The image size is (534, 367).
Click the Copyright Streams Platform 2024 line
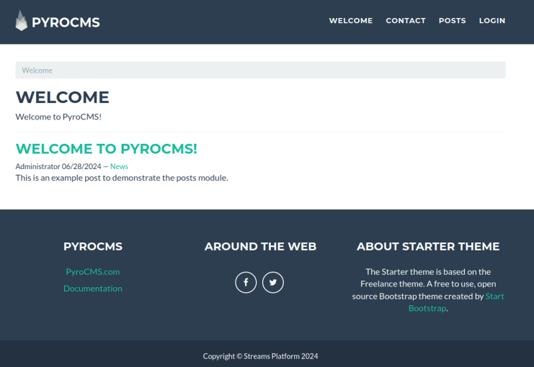tap(261, 356)
